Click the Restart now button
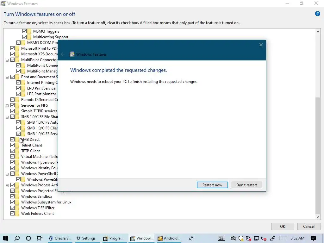This screenshot has height=243, width=324. pos(212,185)
